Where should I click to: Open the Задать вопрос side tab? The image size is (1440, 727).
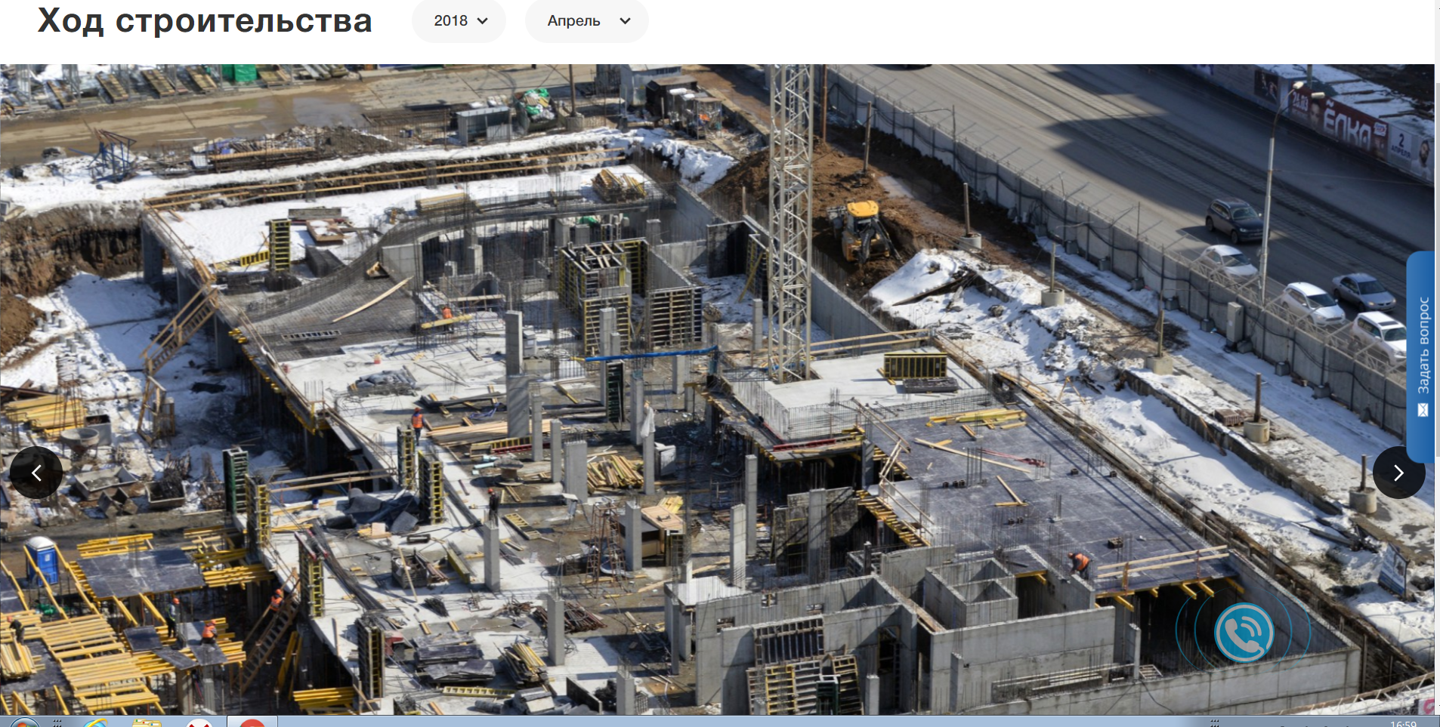coord(1423,347)
